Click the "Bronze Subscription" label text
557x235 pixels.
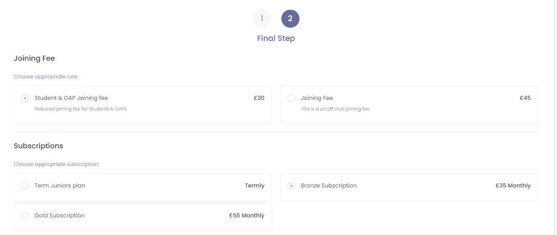329,186
